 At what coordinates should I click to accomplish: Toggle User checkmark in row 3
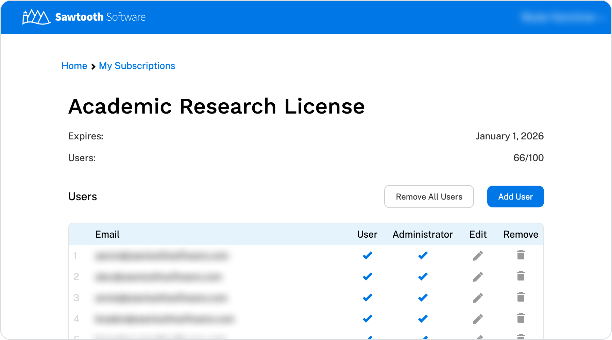point(367,297)
